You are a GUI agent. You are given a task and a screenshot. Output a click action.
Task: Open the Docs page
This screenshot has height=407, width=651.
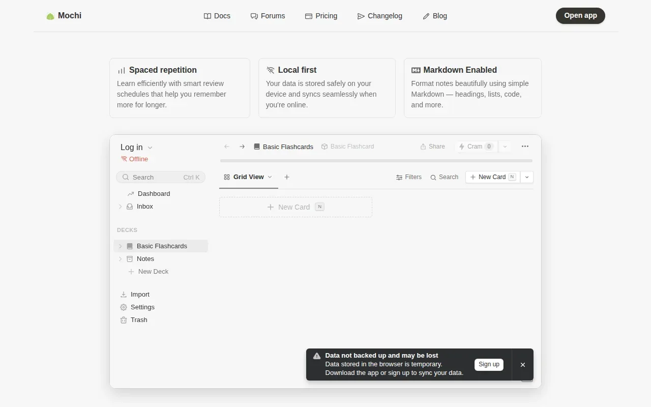(x=217, y=16)
